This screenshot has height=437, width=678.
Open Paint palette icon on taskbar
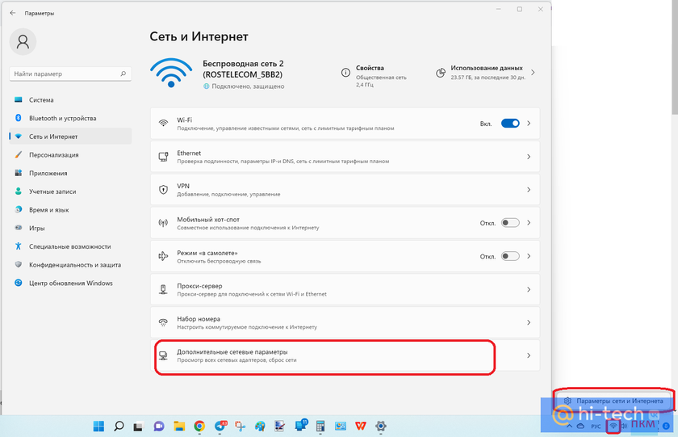tap(260, 426)
